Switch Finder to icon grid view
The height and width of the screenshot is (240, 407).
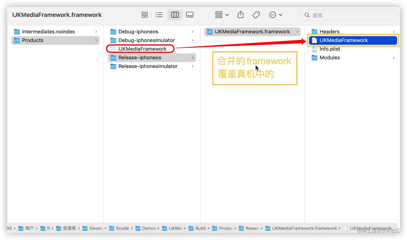[x=145, y=15]
